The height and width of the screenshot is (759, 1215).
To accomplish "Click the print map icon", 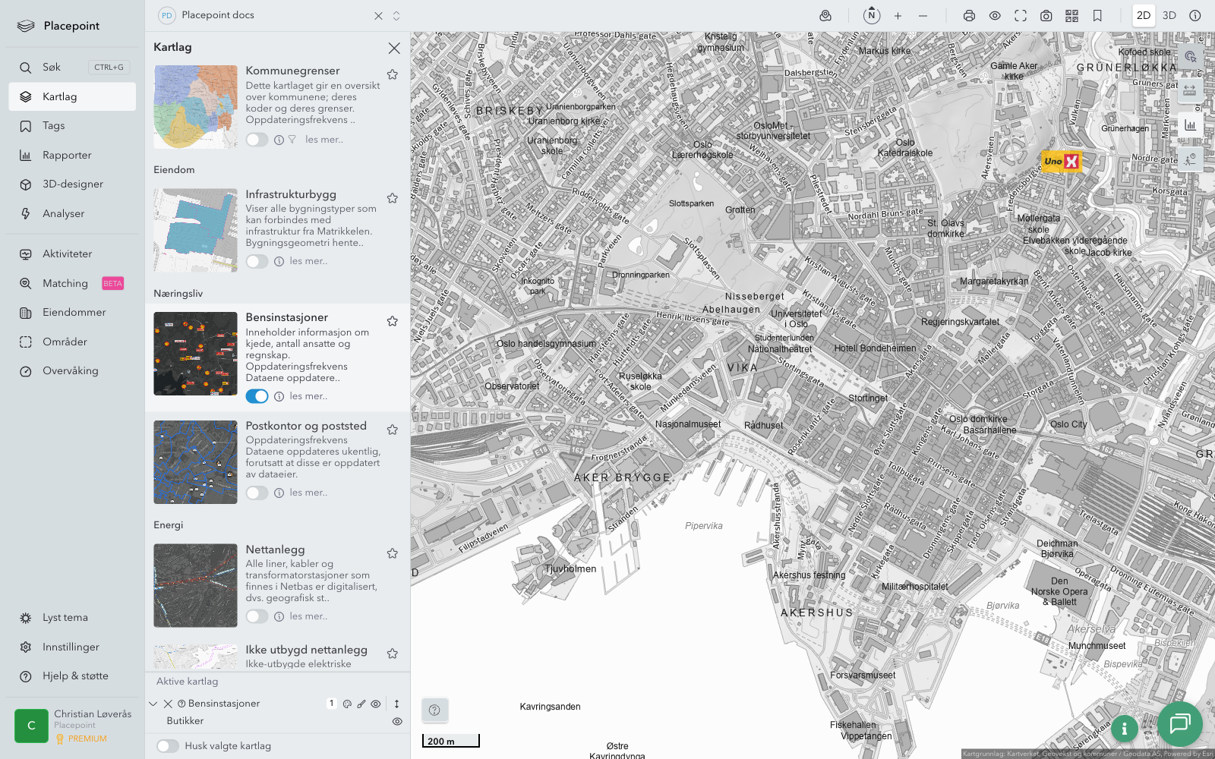I will (x=969, y=16).
